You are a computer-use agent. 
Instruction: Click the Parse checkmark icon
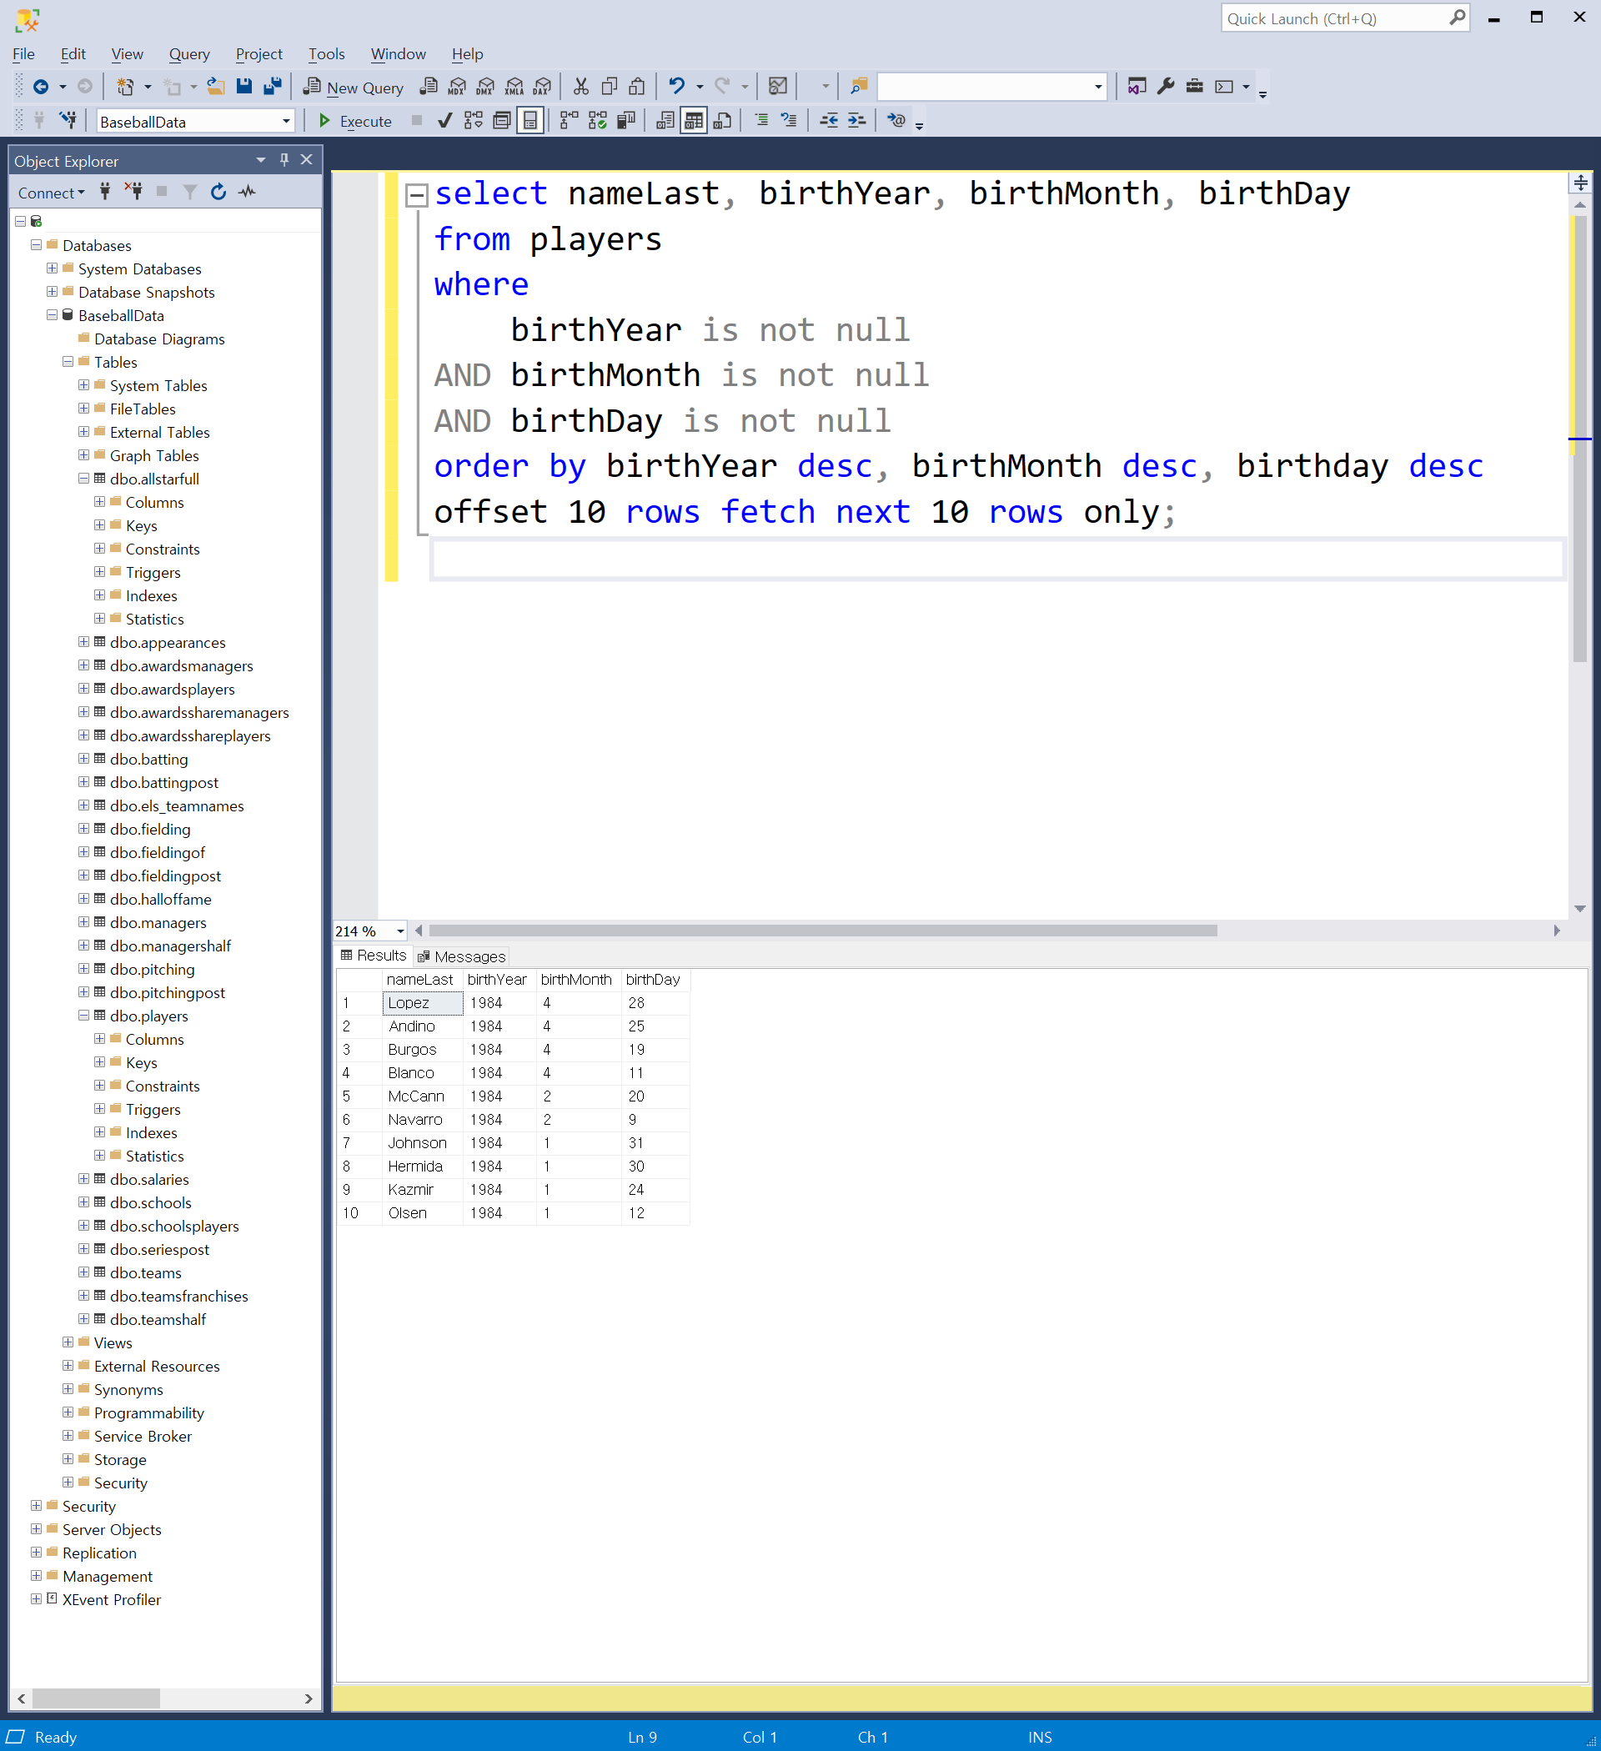click(444, 121)
